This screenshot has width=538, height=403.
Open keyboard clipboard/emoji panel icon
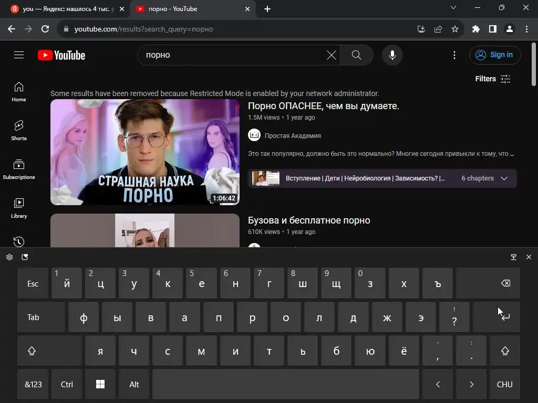[25, 257]
